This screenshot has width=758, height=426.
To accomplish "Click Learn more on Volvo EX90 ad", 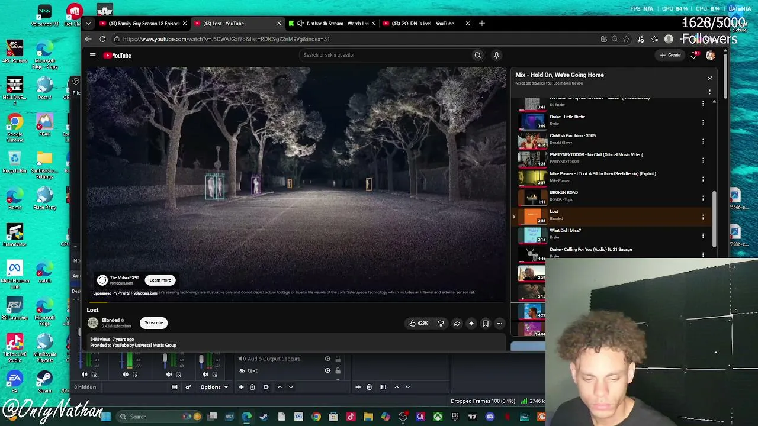I will [x=160, y=280].
